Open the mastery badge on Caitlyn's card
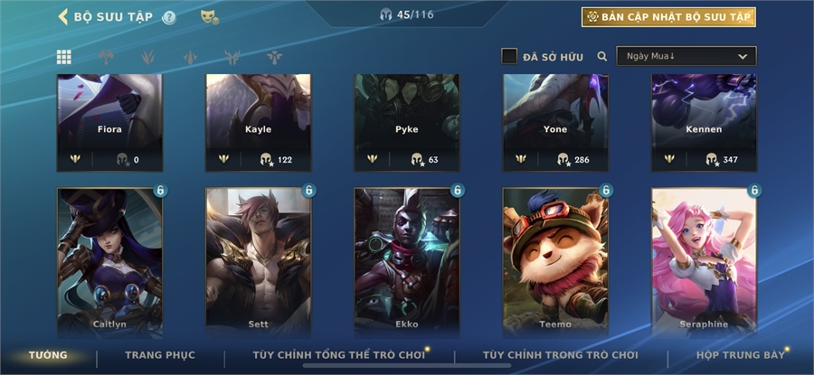This screenshot has height=375, width=814. [160, 191]
